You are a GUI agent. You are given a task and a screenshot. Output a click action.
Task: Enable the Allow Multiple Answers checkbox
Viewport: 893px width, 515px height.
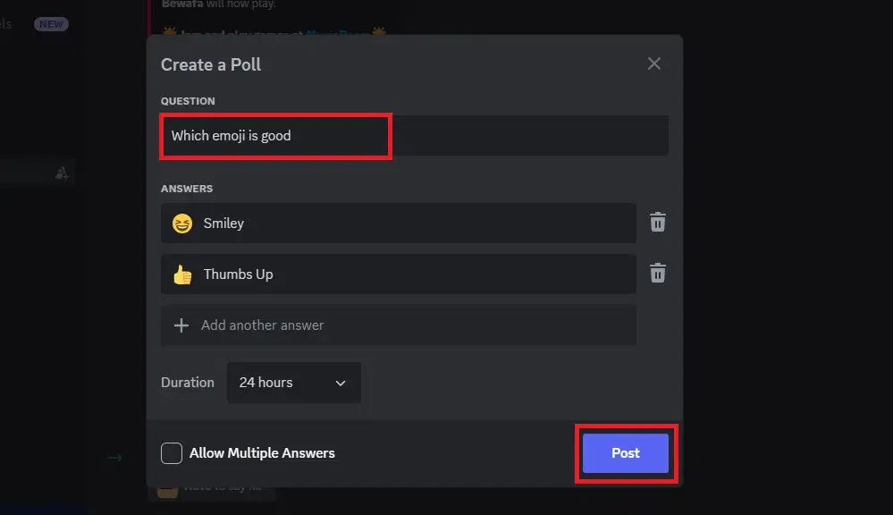[172, 453]
